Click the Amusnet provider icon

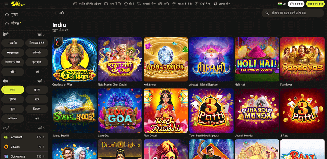[x=6, y=137]
